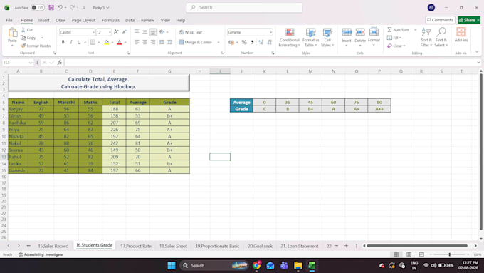
Task: Switch to the Insert ribbon tab
Action: tap(44, 20)
